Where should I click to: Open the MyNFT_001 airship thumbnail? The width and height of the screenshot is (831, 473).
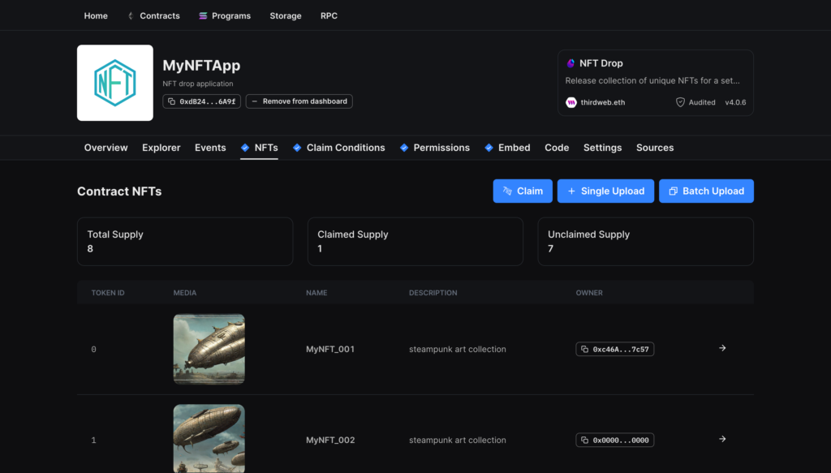pyautogui.click(x=209, y=349)
